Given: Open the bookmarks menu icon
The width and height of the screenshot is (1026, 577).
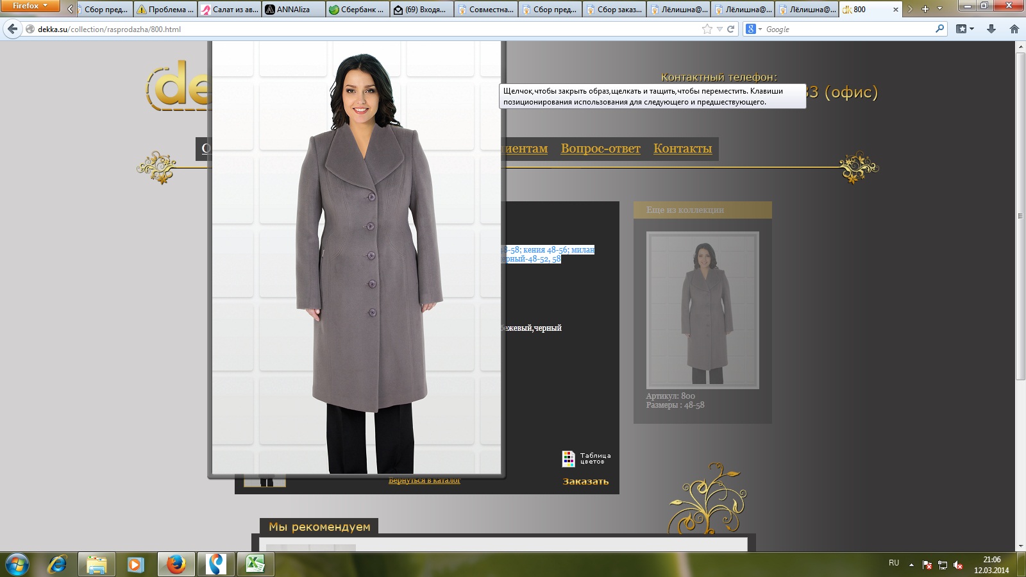Looking at the screenshot, I should [964, 29].
